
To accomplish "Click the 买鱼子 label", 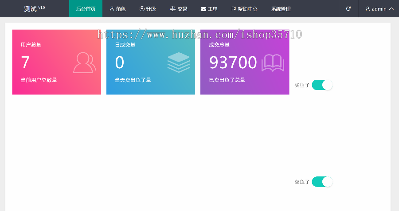I will tap(302, 85).
